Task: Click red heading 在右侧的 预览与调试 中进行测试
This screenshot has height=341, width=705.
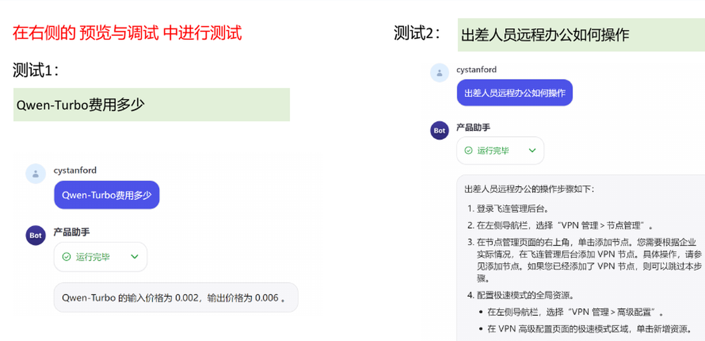Action: [127, 33]
